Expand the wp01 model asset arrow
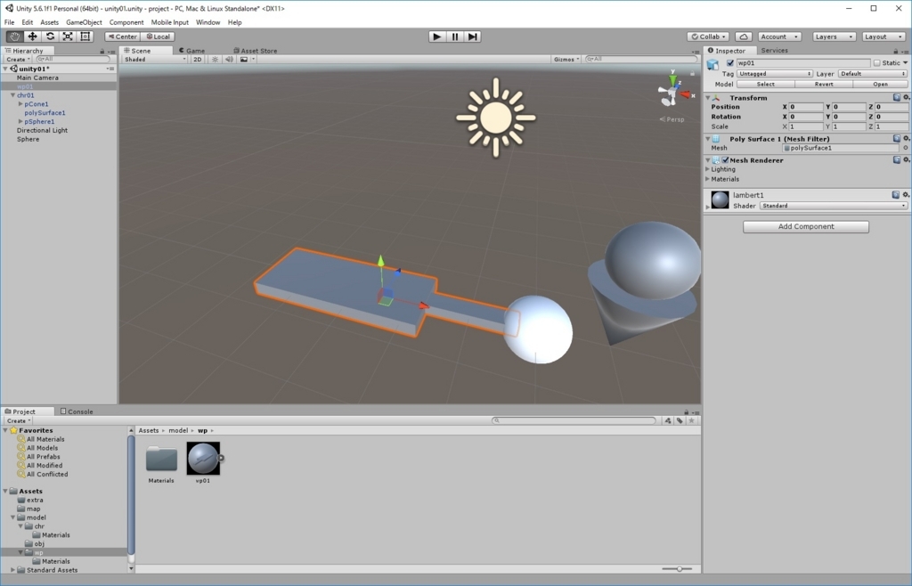The width and height of the screenshot is (912, 586). (x=221, y=458)
